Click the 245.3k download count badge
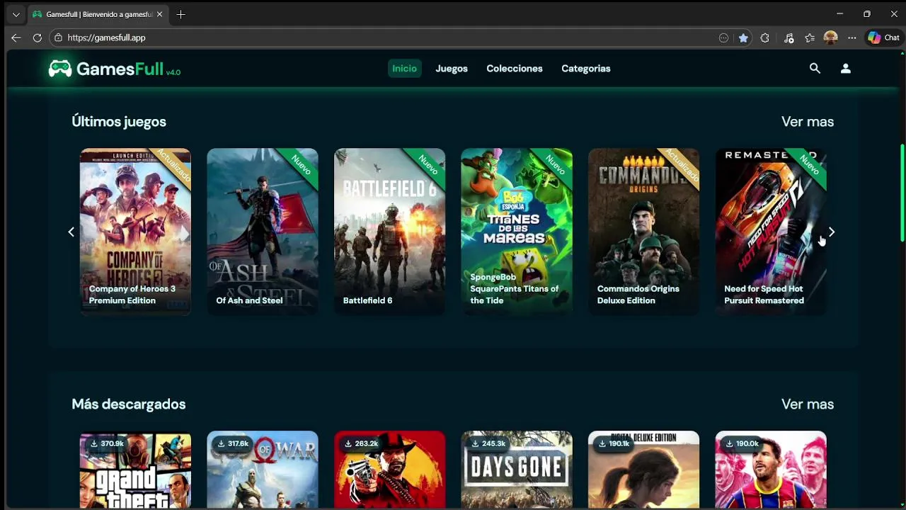The width and height of the screenshot is (906, 510). tap(487, 443)
